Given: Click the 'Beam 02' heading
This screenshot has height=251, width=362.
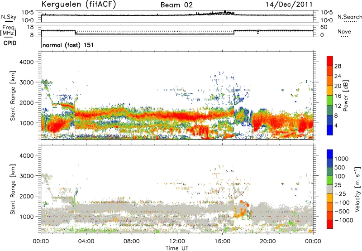Looking at the screenshot, I should (x=176, y=5).
